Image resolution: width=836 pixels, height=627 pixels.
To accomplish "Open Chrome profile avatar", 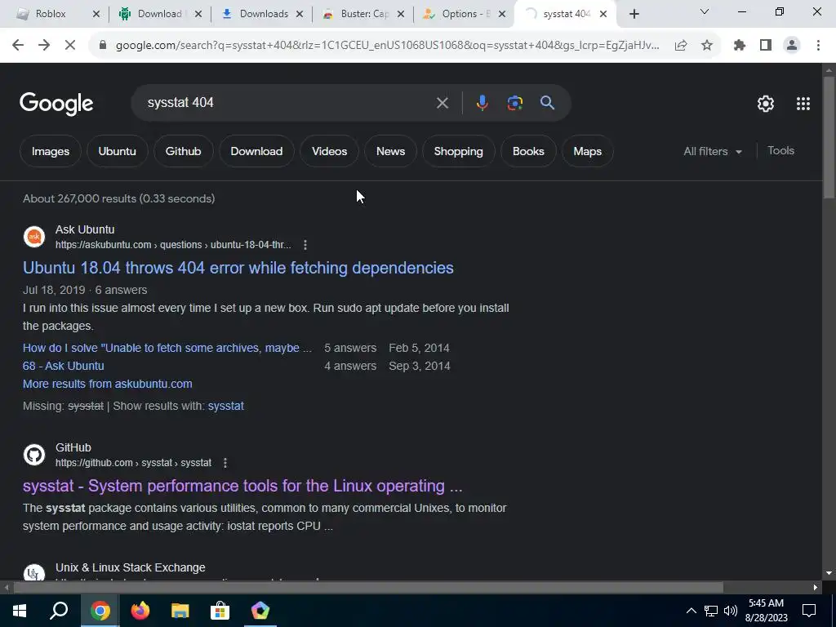I will coord(792,46).
